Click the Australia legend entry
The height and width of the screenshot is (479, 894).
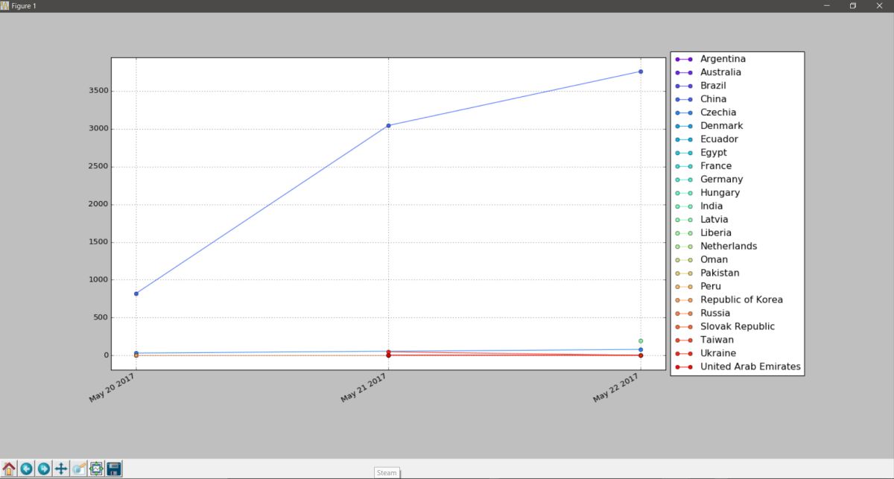click(707, 72)
